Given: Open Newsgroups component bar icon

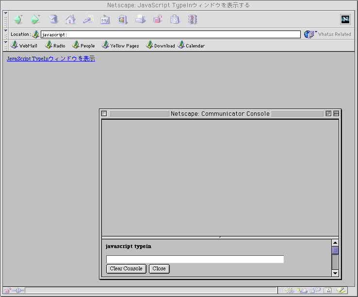Looking at the screenshot, I should click(x=315, y=290).
